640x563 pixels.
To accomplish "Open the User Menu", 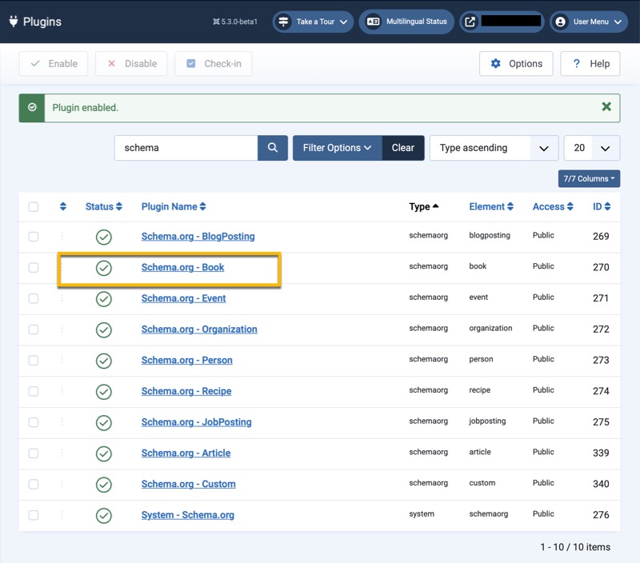I will tap(589, 22).
